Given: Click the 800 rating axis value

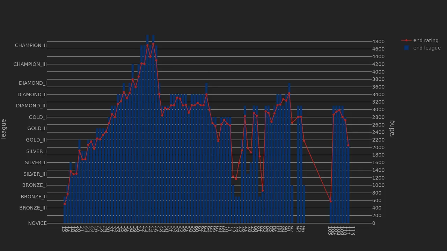Looking at the screenshot, I should (x=377, y=193).
